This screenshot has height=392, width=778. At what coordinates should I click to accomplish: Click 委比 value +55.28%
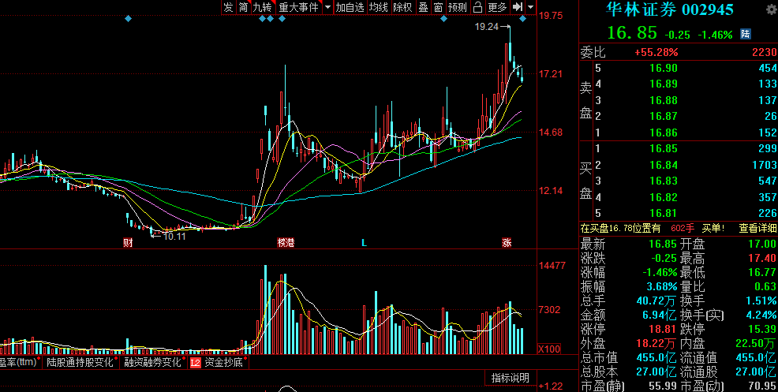656,53
